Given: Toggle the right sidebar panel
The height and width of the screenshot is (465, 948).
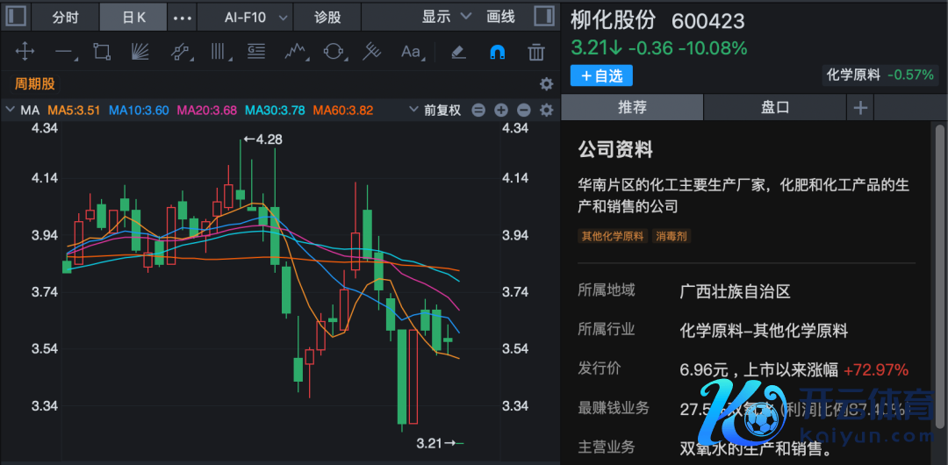Looking at the screenshot, I should tap(543, 17).
